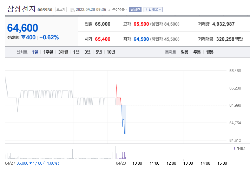Click the 04/27 date label
250x171 pixels.
click(10, 163)
